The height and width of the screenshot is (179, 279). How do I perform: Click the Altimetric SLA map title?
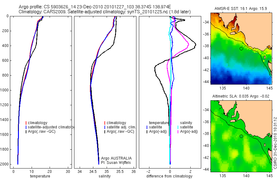pos(241,96)
